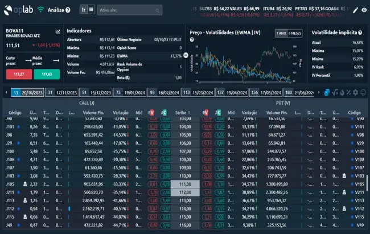The height and width of the screenshot is (234, 370).
Task: Click red sell bid in J112 row
Action: pyautogui.click(x=153, y=209)
